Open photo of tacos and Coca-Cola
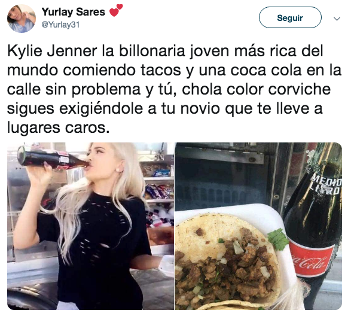The image size is (351, 316). coord(258,226)
